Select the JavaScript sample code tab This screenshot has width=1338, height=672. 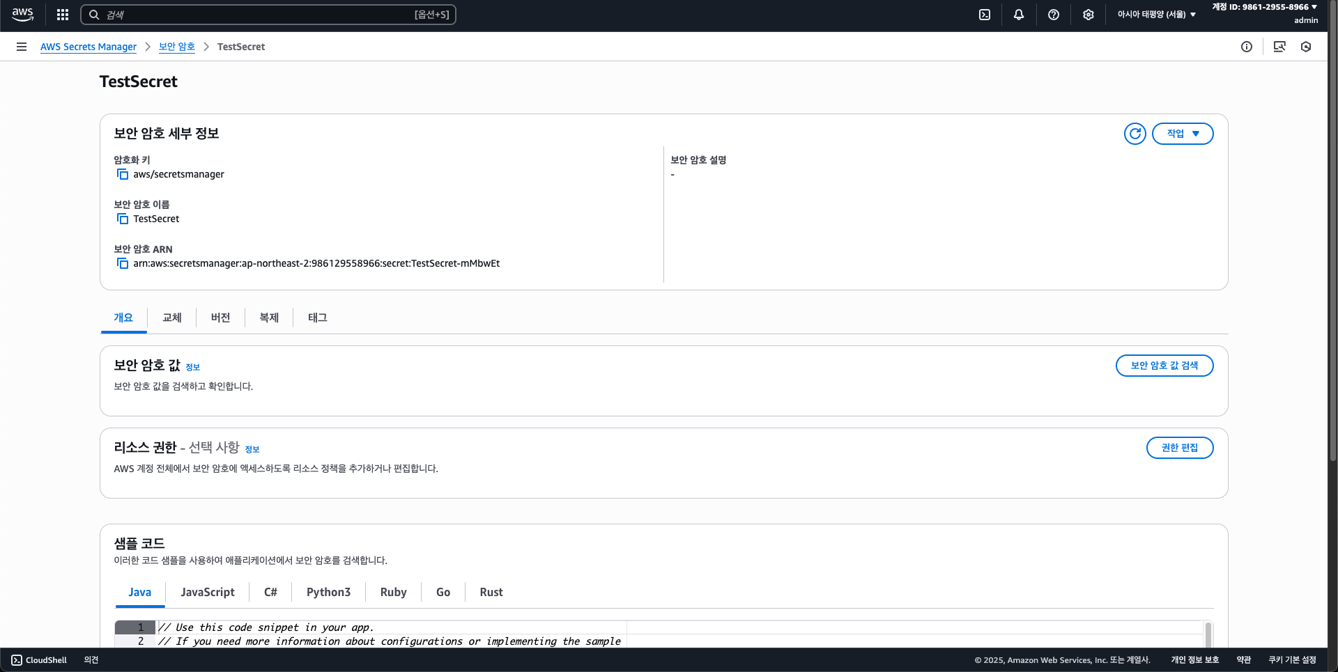tap(208, 592)
